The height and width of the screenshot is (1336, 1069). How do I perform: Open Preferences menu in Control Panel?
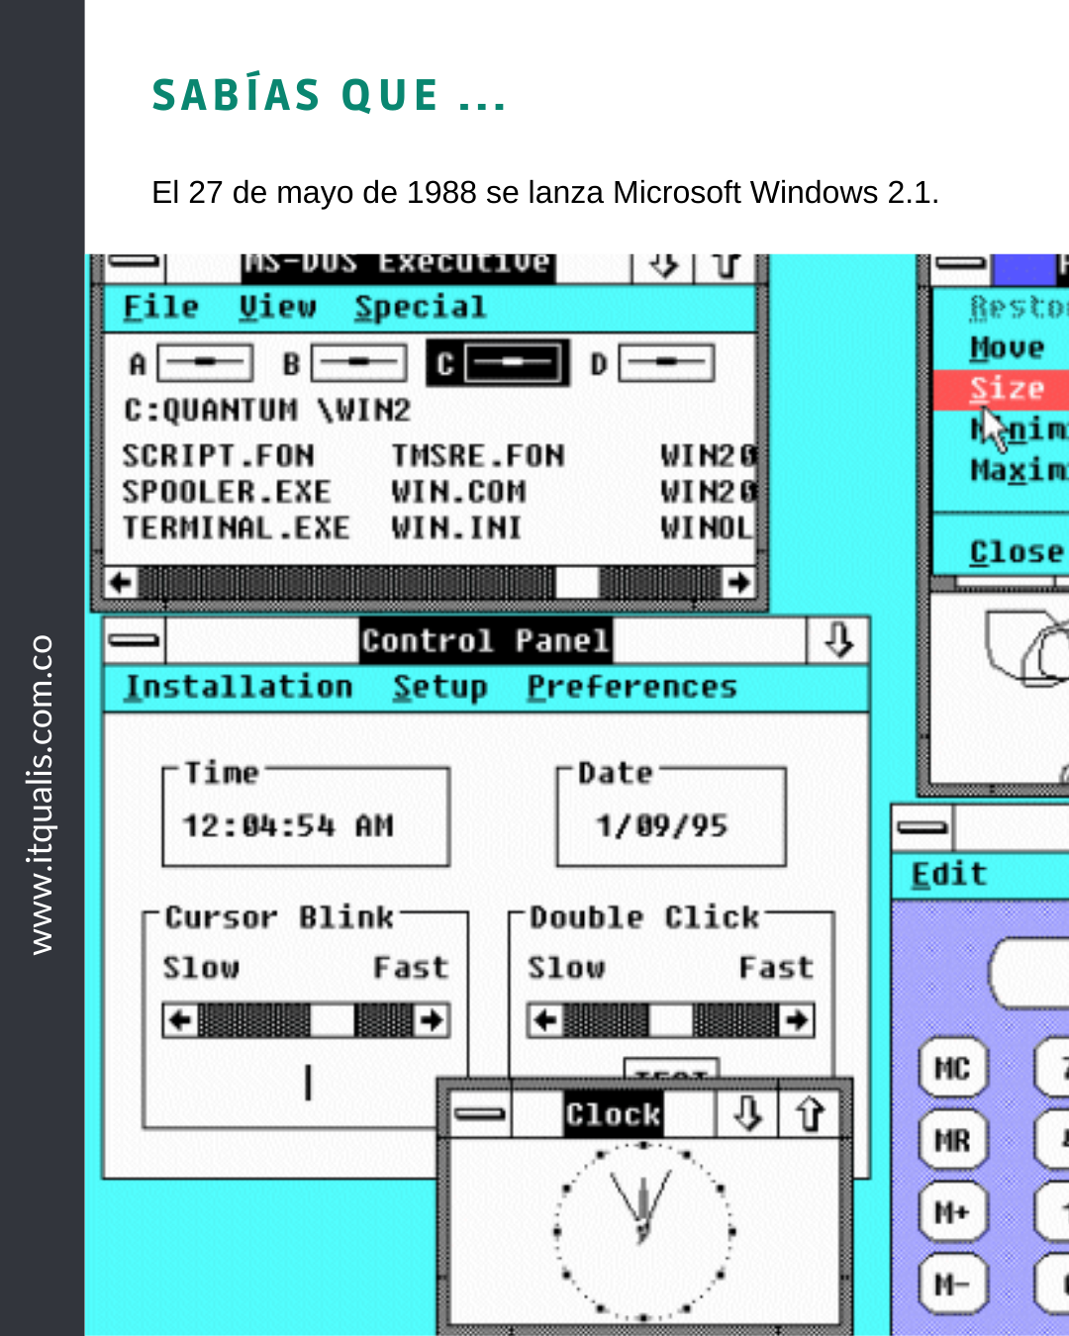click(632, 687)
